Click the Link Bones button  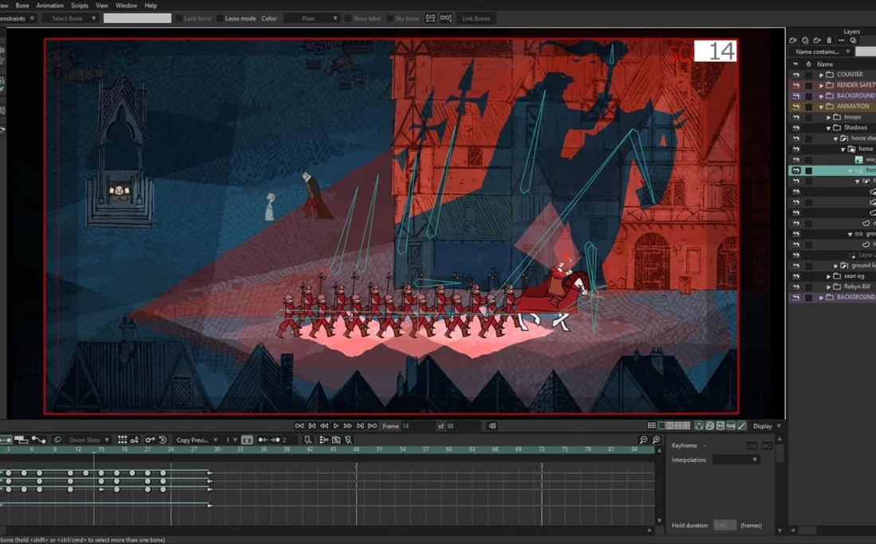pyautogui.click(x=476, y=18)
